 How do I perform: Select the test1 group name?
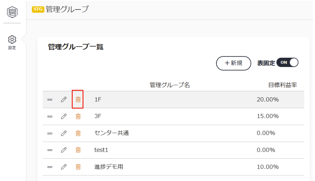[101, 150]
